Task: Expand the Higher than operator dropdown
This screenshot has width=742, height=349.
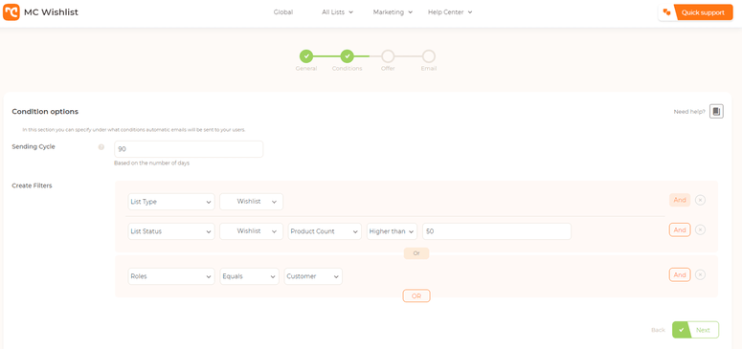Action: [392, 231]
